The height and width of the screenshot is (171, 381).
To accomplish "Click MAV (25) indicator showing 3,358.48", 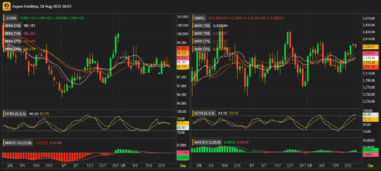I will click(202, 49).
